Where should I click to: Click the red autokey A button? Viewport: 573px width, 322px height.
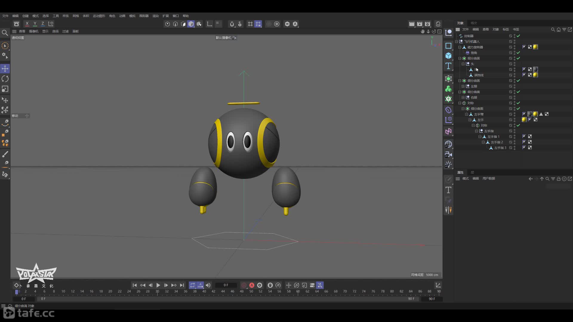(252, 285)
